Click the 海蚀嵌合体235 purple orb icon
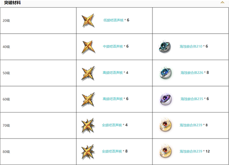 [164, 99]
